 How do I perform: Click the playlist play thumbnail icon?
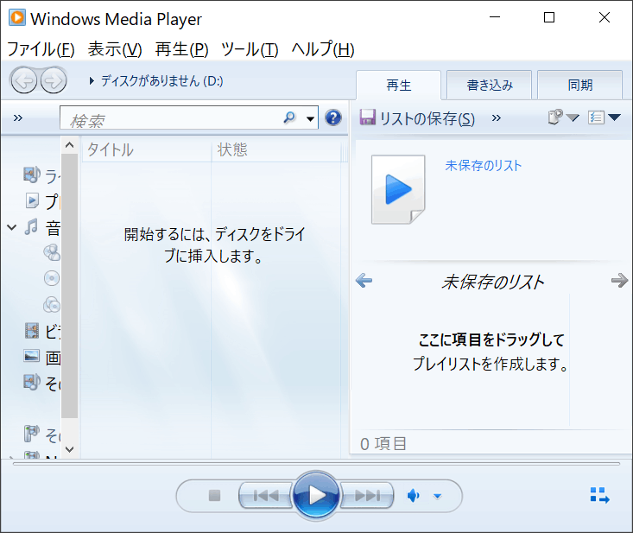pyautogui.click(x=398, y=189)
